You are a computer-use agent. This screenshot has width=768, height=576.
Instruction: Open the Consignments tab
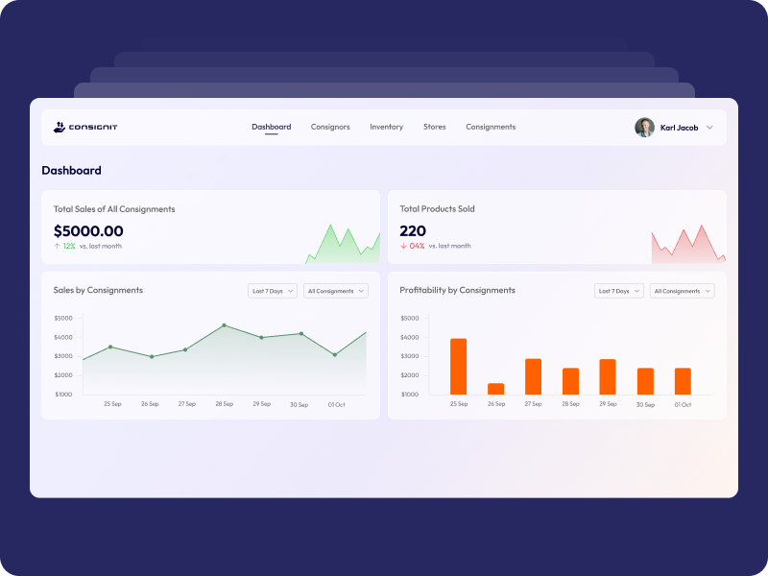491,127
